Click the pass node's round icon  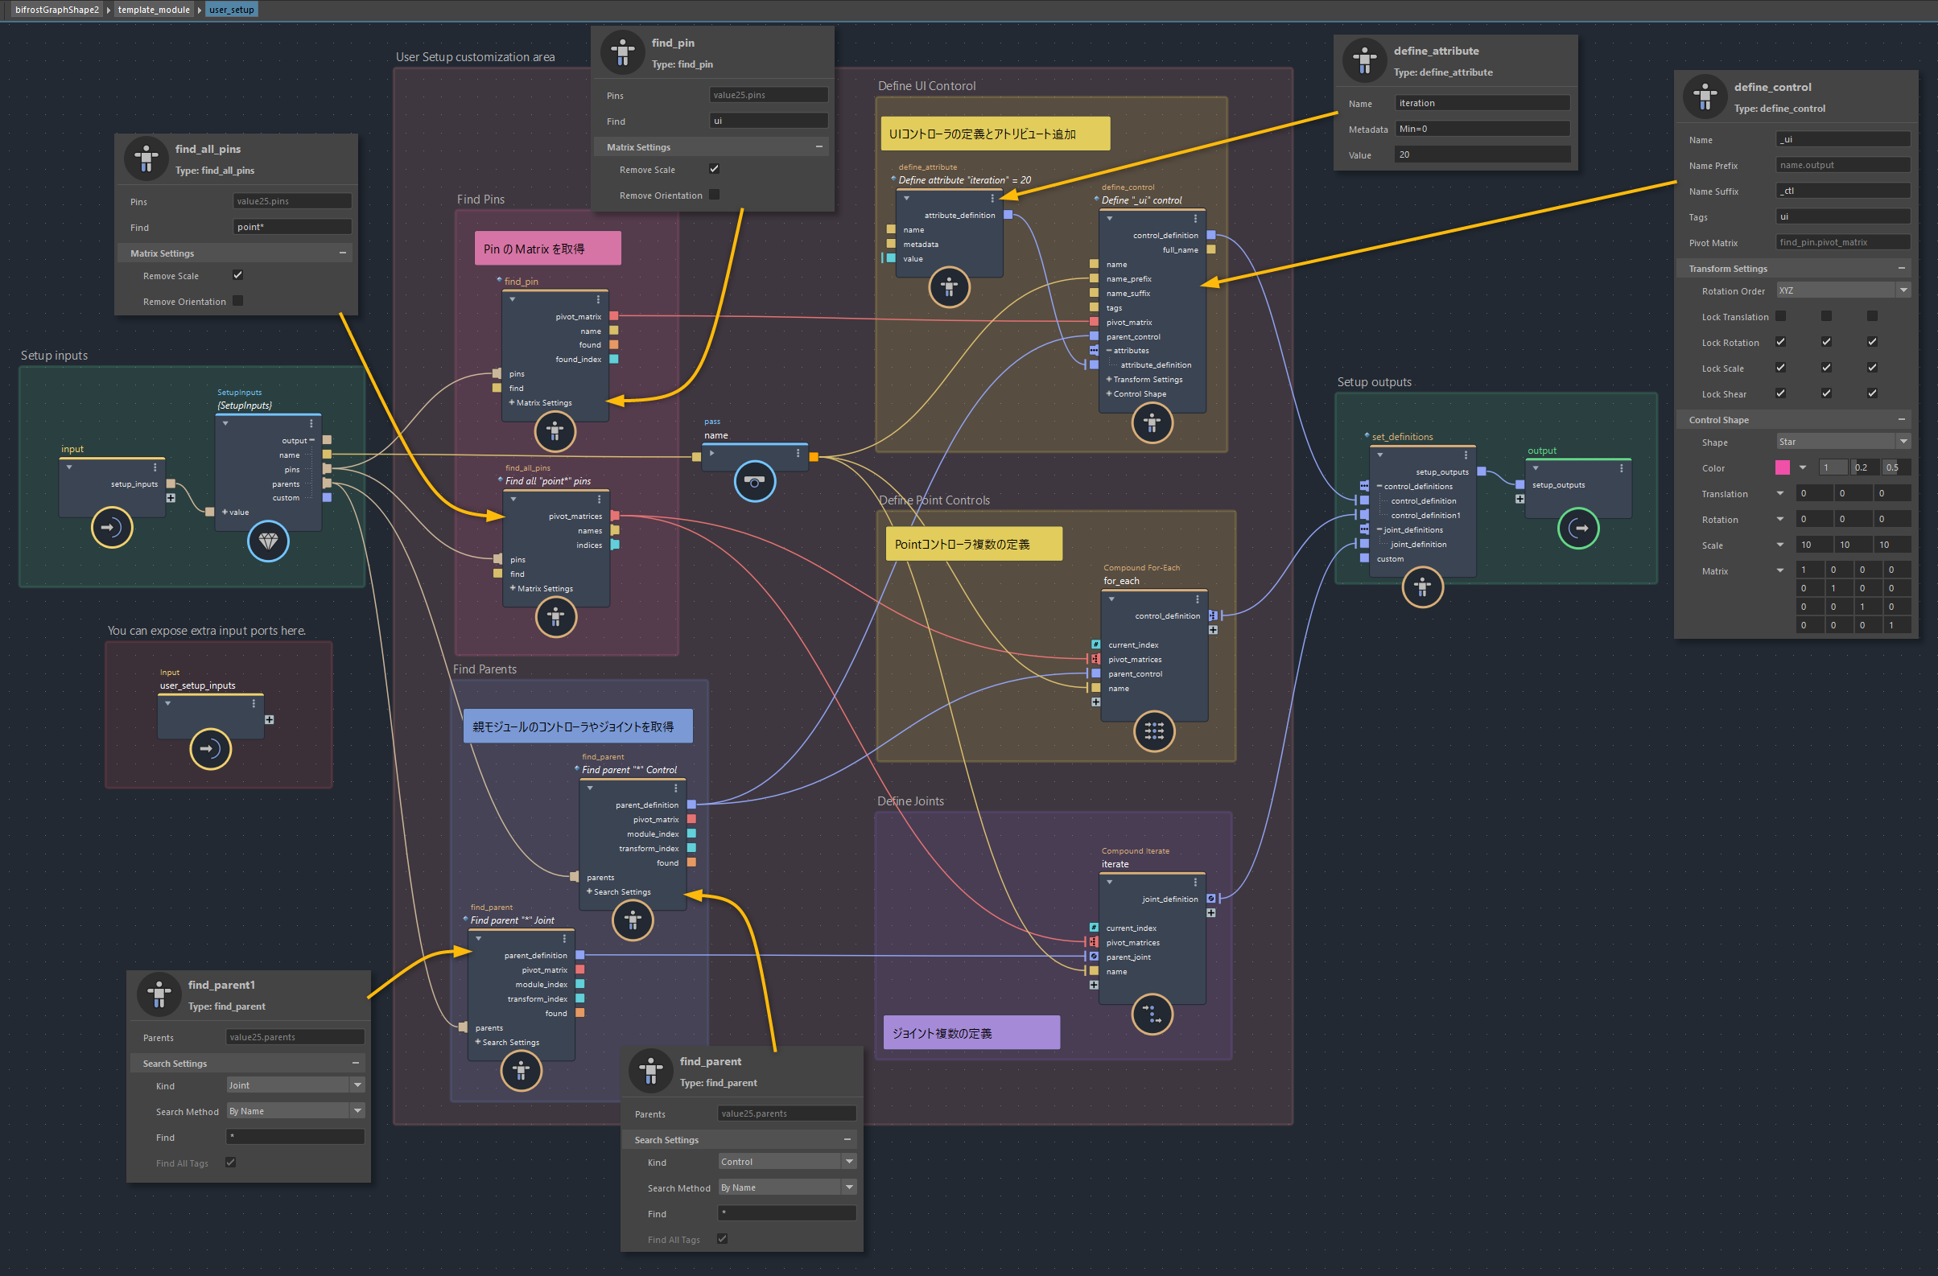click(754, 481)
